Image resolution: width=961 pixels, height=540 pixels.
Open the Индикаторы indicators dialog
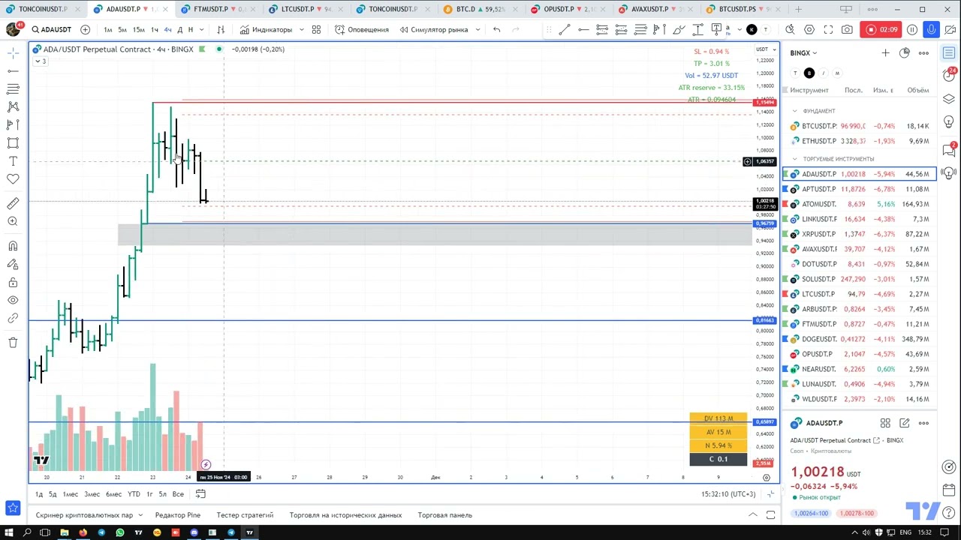tap(266, 29)
